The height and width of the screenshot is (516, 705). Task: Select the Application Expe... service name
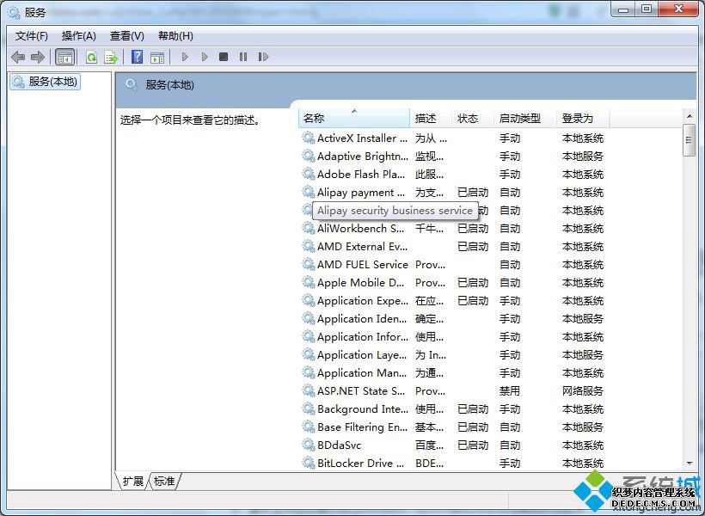tap(363, 300)
